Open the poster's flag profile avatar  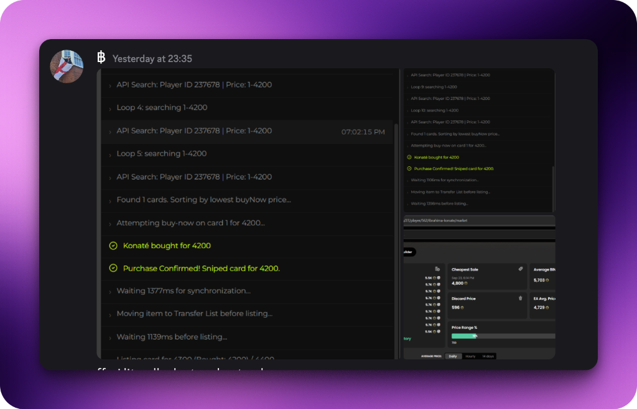(67, 66)
